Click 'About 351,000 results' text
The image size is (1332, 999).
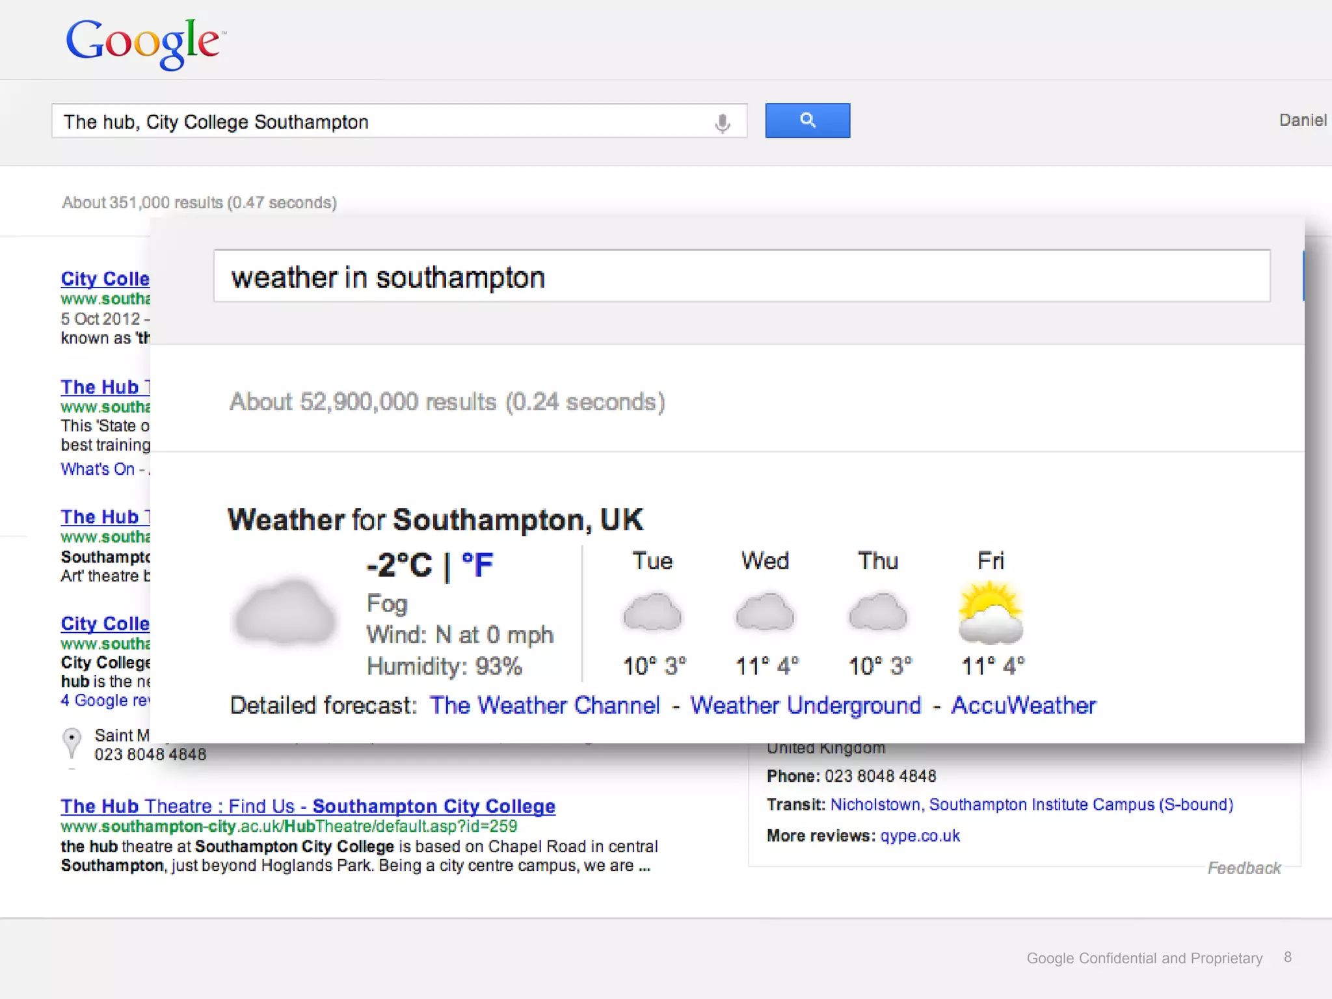[x=199, y=203]
